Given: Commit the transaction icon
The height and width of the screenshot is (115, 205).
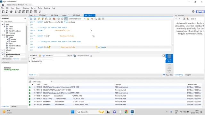Looking at the screenshot, I should point(59,19).
